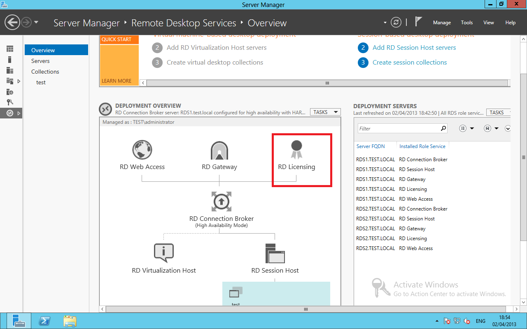Expand the Remote Desktop Services sidebar arrow
Screen dimensions: 527x329
(x=19, y=113)
